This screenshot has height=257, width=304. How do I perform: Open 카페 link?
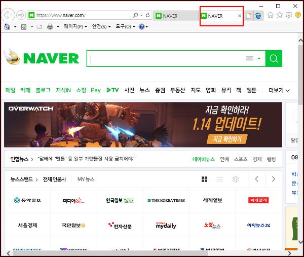(25, 90)
